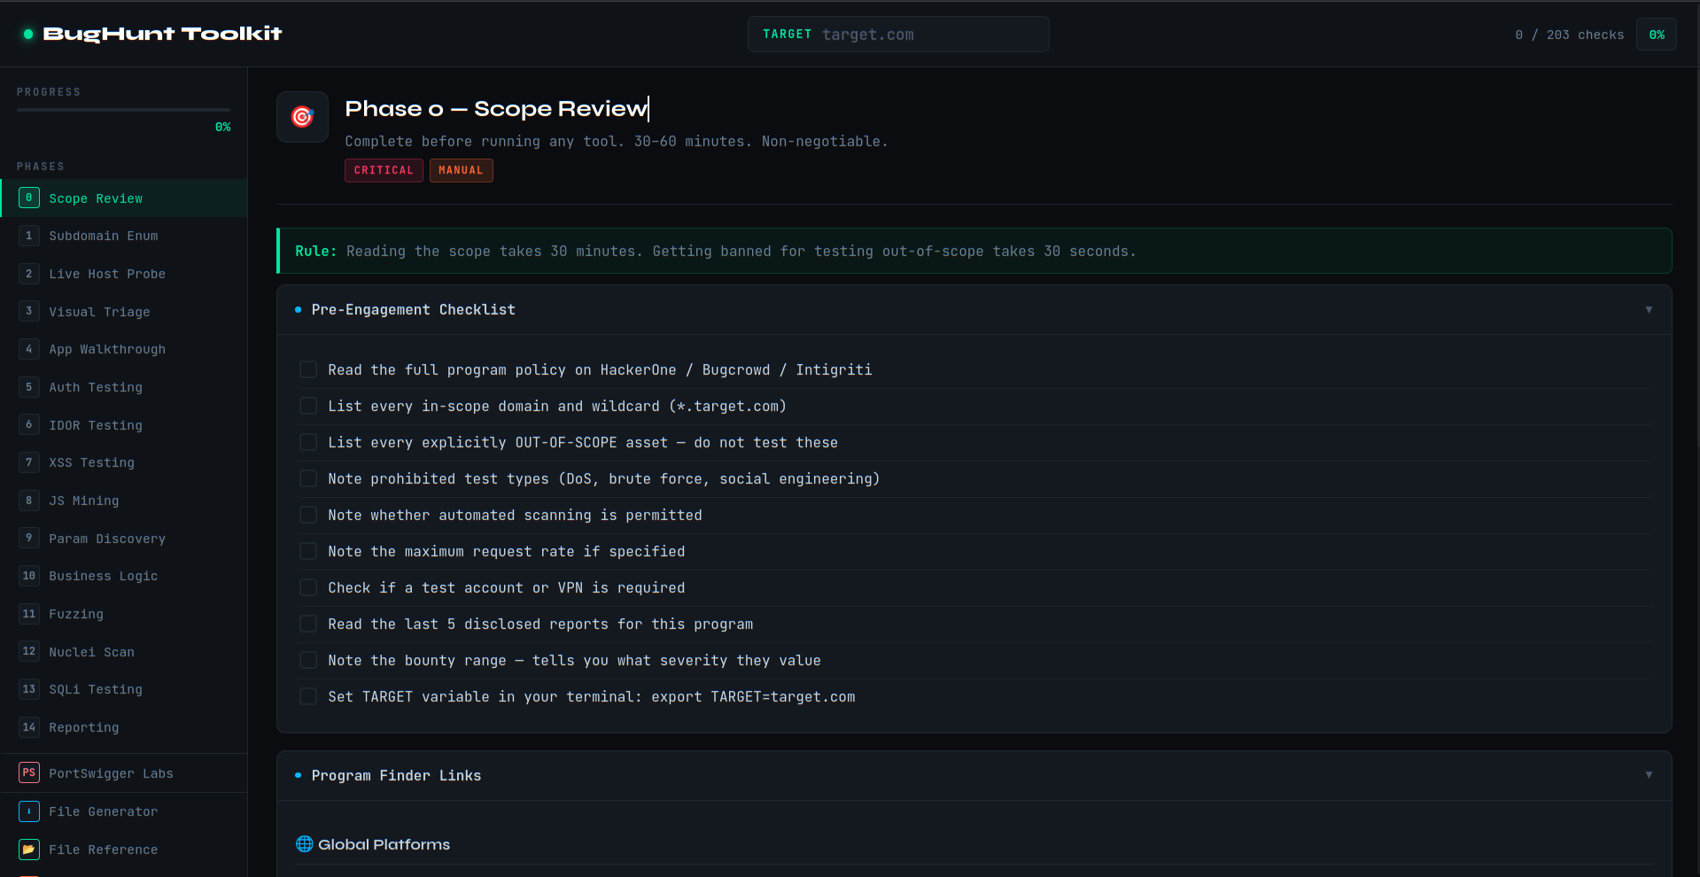Collapse the Program Finder Links section arrow
The height and width of the screenshot is (877, 1700).
coord(1649,774)
